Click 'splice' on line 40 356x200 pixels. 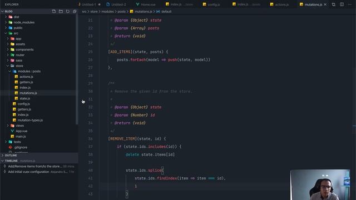coord(155,171)
